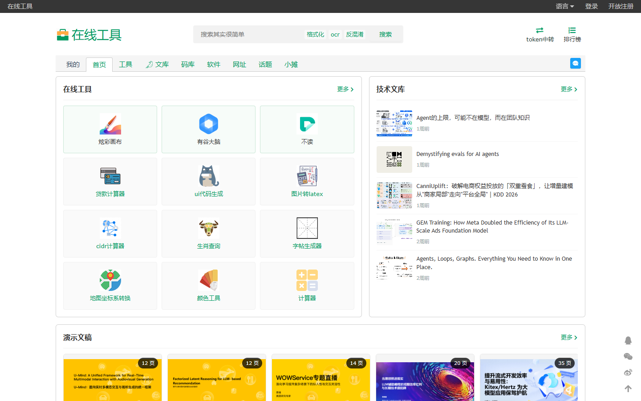Screen dimensions: 641x401
Task: Click the 反混淆 quick tag
Action: 355,34
